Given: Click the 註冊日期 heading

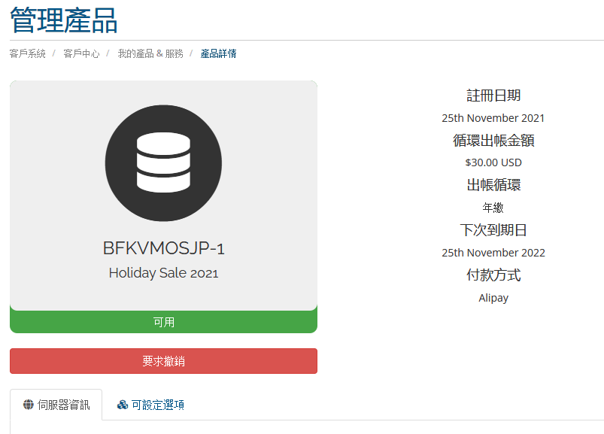Looking at the screenshot, I should coord(493,95).
